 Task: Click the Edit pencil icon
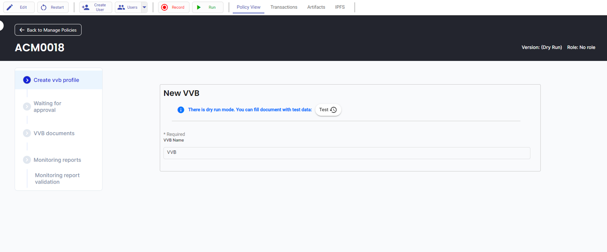pyautogui.click(x=10, y=7)
